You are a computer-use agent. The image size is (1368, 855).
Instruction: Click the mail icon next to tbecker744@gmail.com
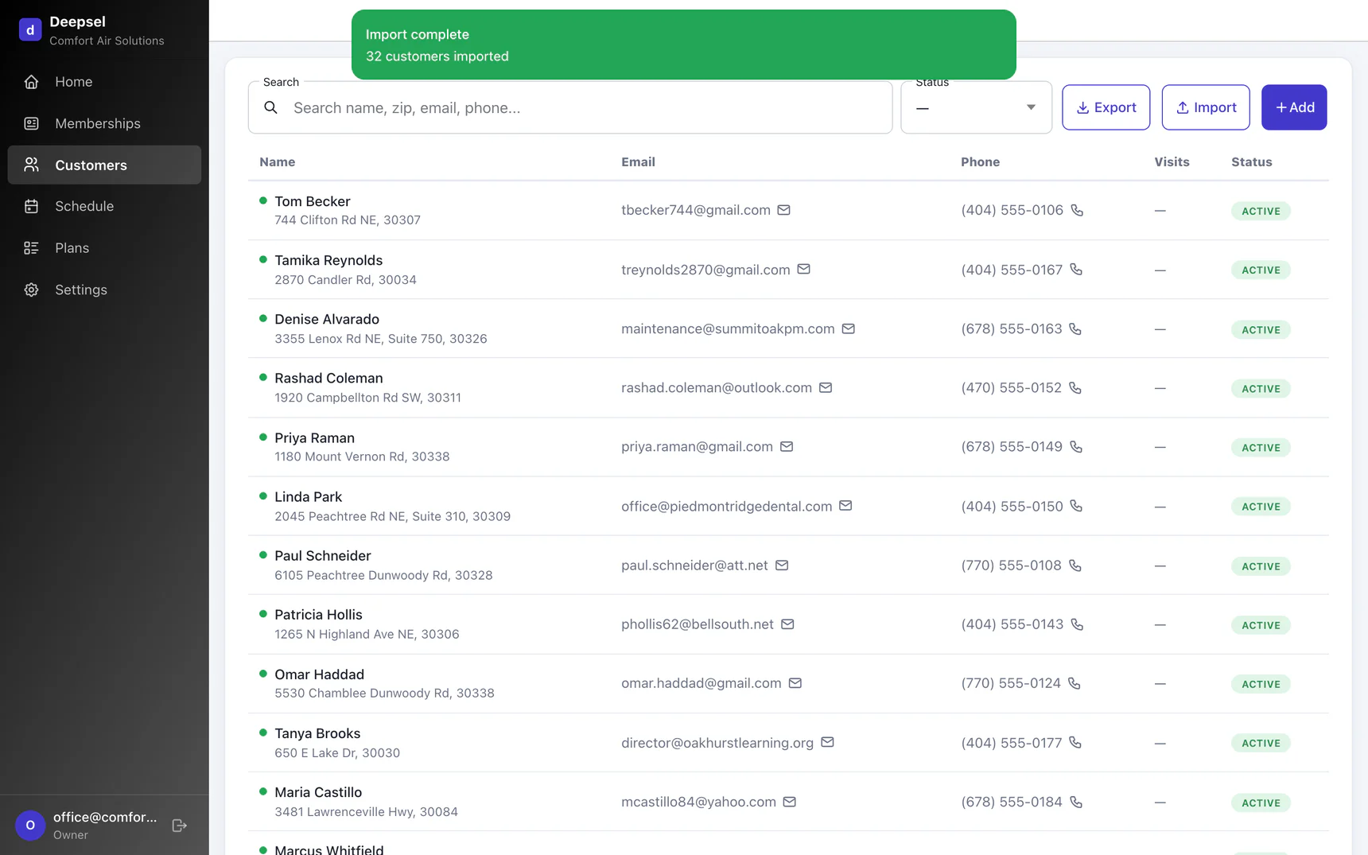click(x=783, y=210)
